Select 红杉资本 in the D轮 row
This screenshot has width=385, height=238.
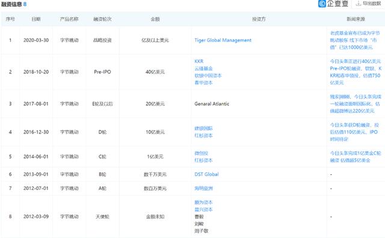click(203, 135)
